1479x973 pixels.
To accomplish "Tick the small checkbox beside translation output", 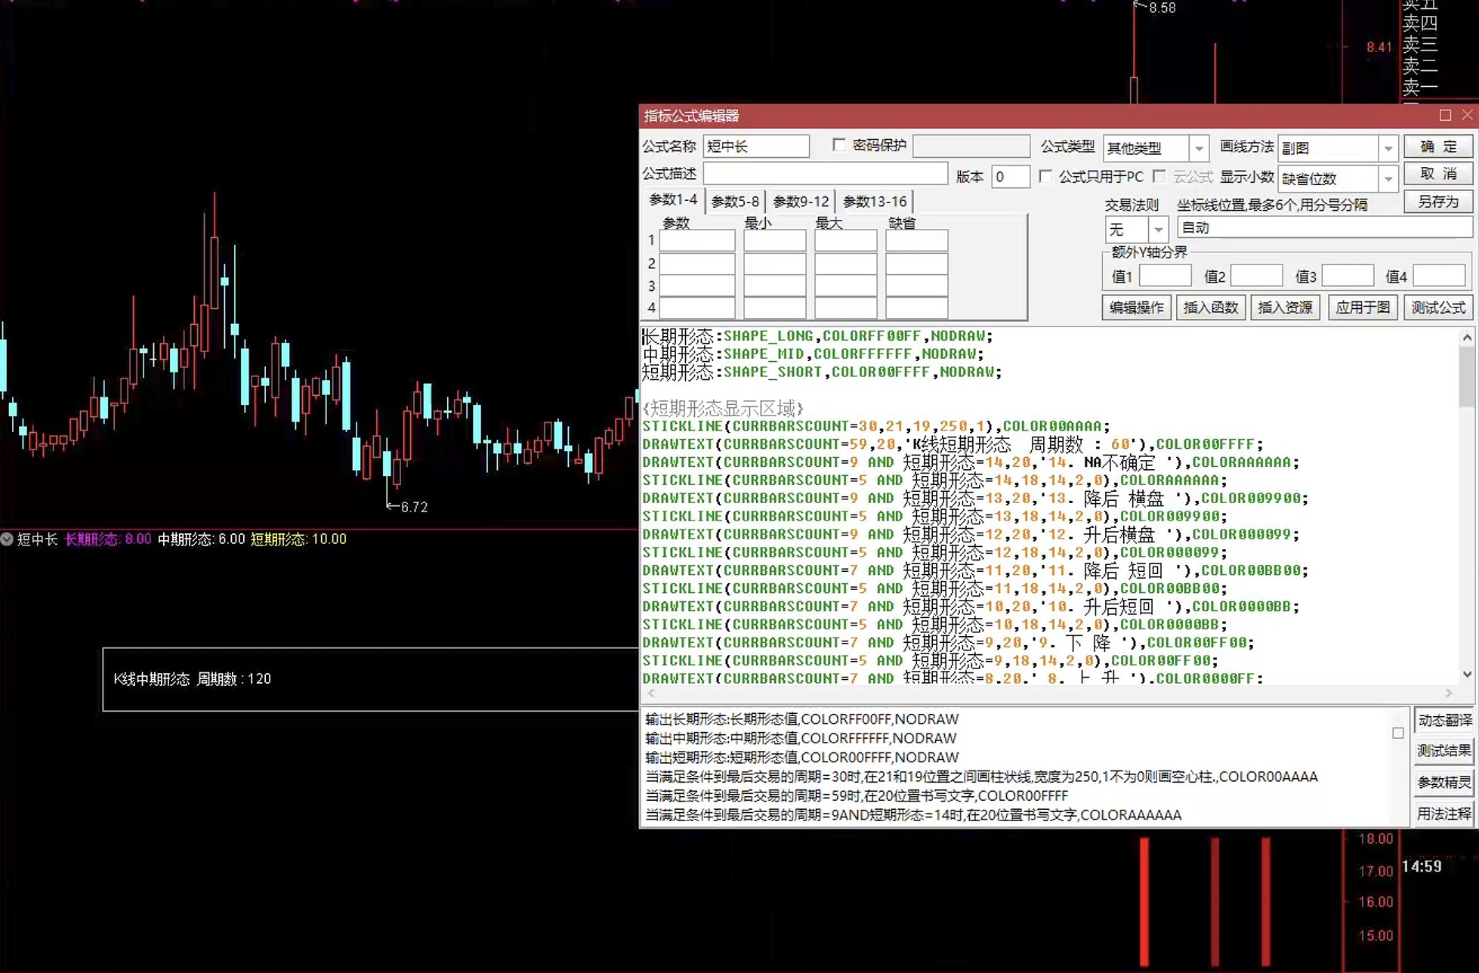I will tap(1398, 733).
